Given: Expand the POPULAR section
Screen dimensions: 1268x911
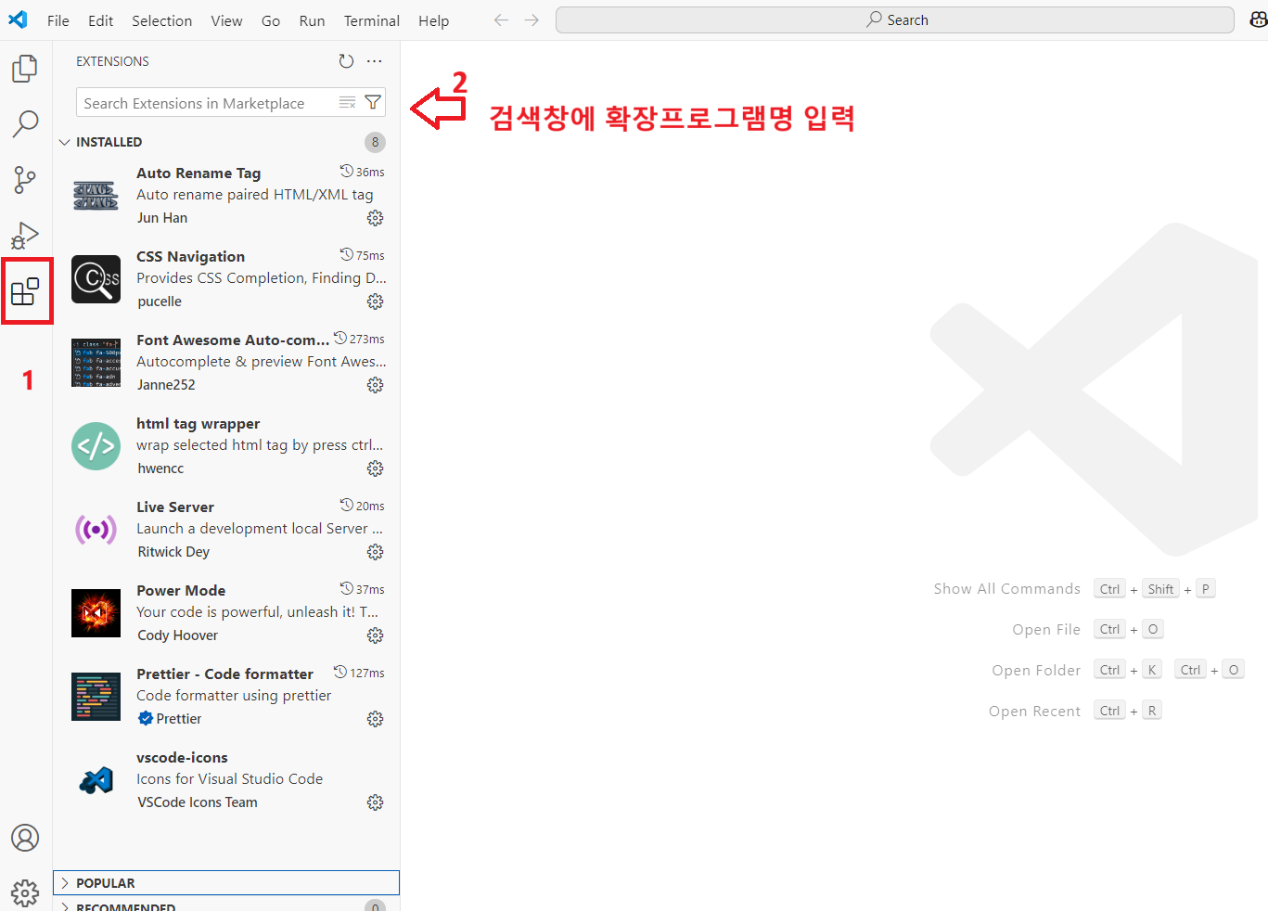Looking at the screenshot, I should tap(226, 883).
